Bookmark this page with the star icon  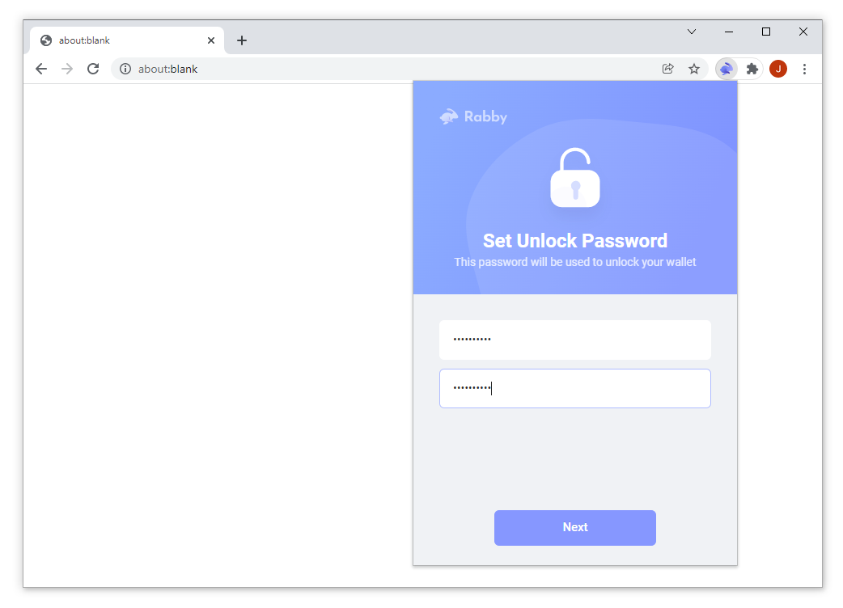[694, 69]
